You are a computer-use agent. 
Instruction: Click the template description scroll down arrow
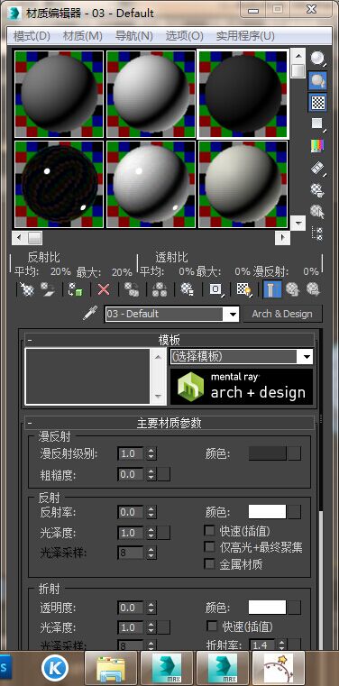click(x=159, y=397)
